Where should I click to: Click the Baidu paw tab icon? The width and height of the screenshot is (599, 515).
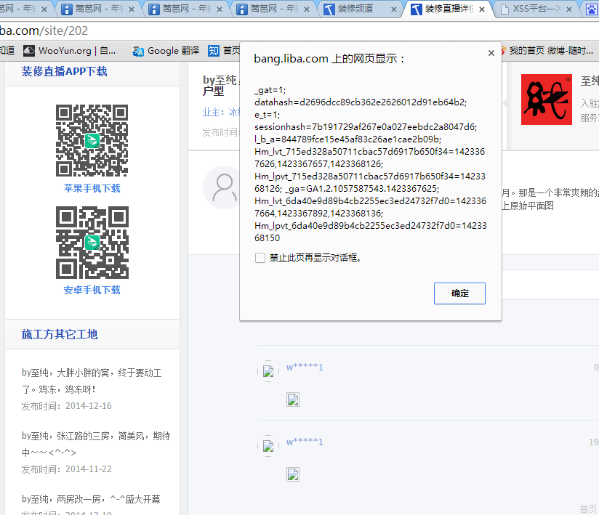tap(592, 9)
